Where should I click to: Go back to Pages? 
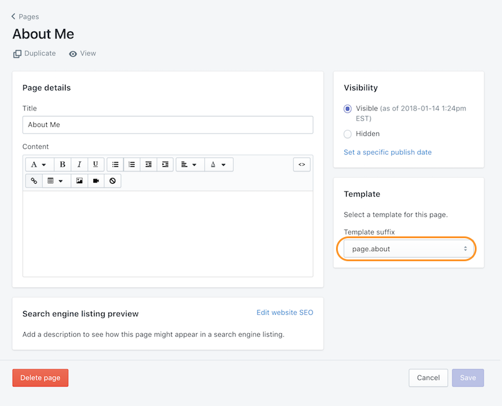pyautogui.click(x=25, y=17)
